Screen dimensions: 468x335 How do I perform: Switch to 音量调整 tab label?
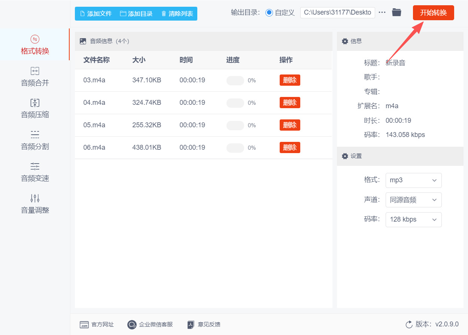[35, 210]
